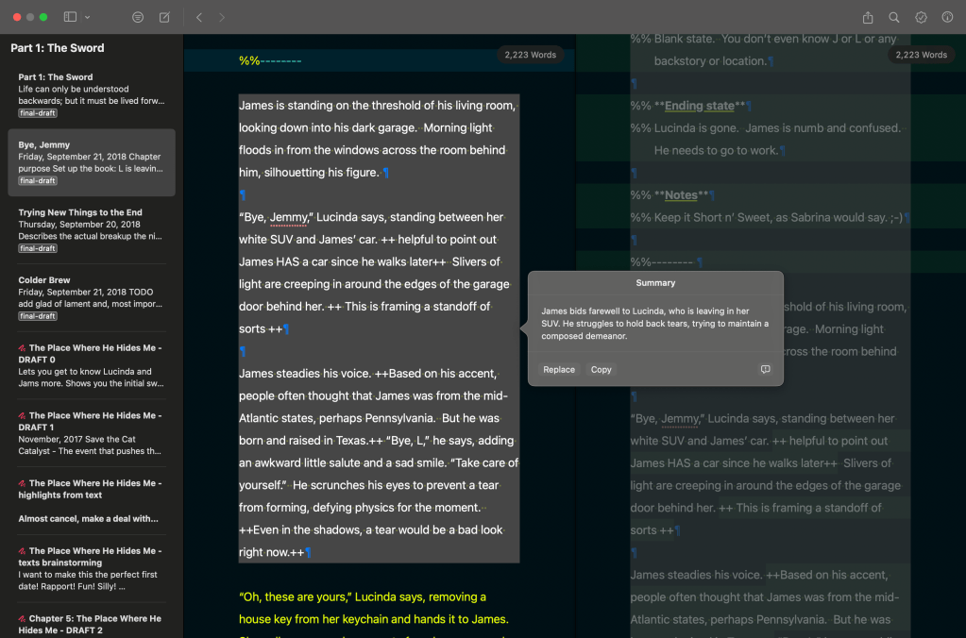The image size is (966, 638).
Task: Click the red-underlined word Jemmy in left editor
Action: pos(289,217)
